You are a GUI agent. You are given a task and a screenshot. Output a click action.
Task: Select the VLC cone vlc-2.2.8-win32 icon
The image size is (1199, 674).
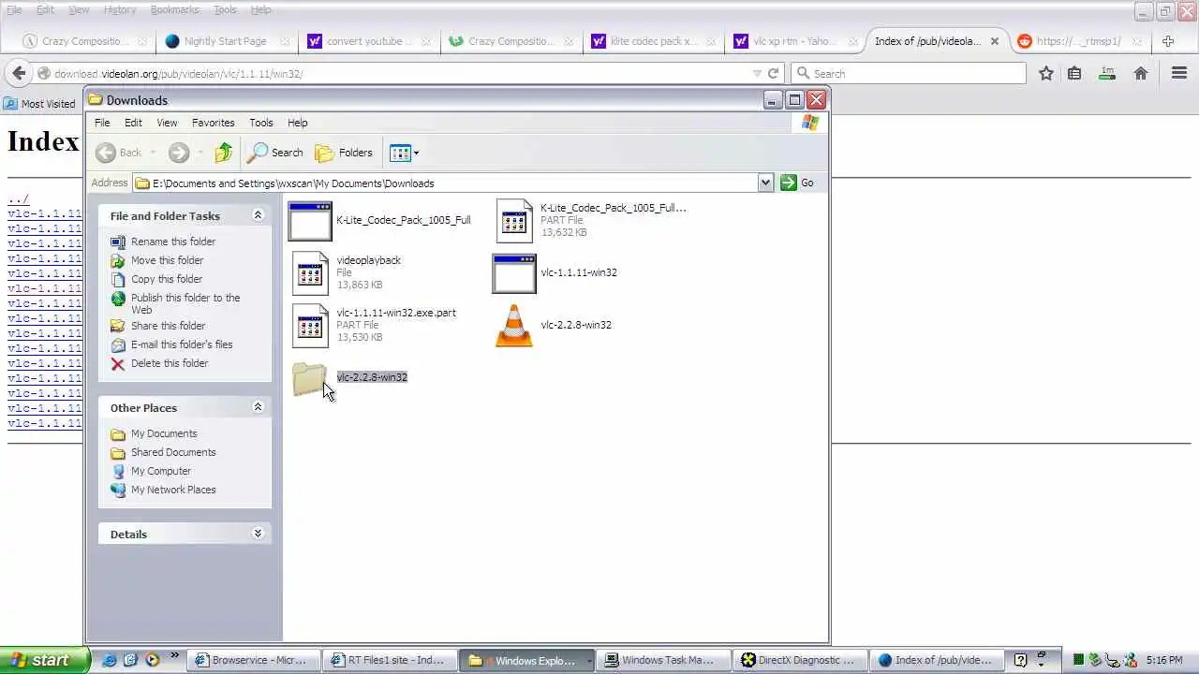pos(513,326)
